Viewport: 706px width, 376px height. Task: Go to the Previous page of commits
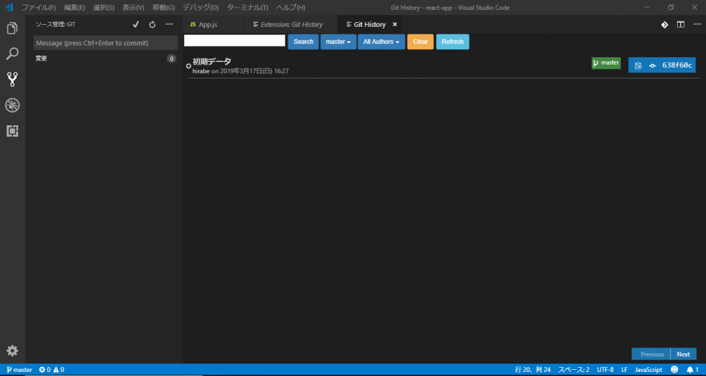[652, 354]
